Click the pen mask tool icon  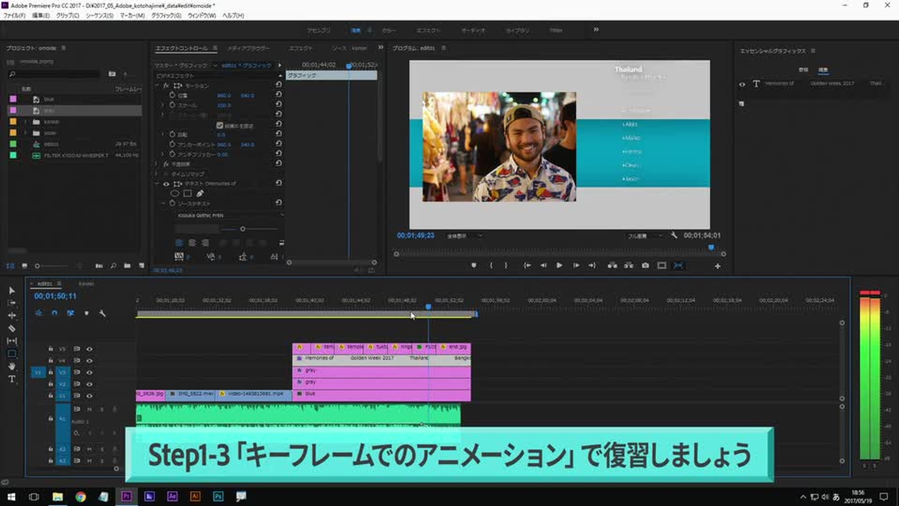pyautogui.click(x=200, y=193)
